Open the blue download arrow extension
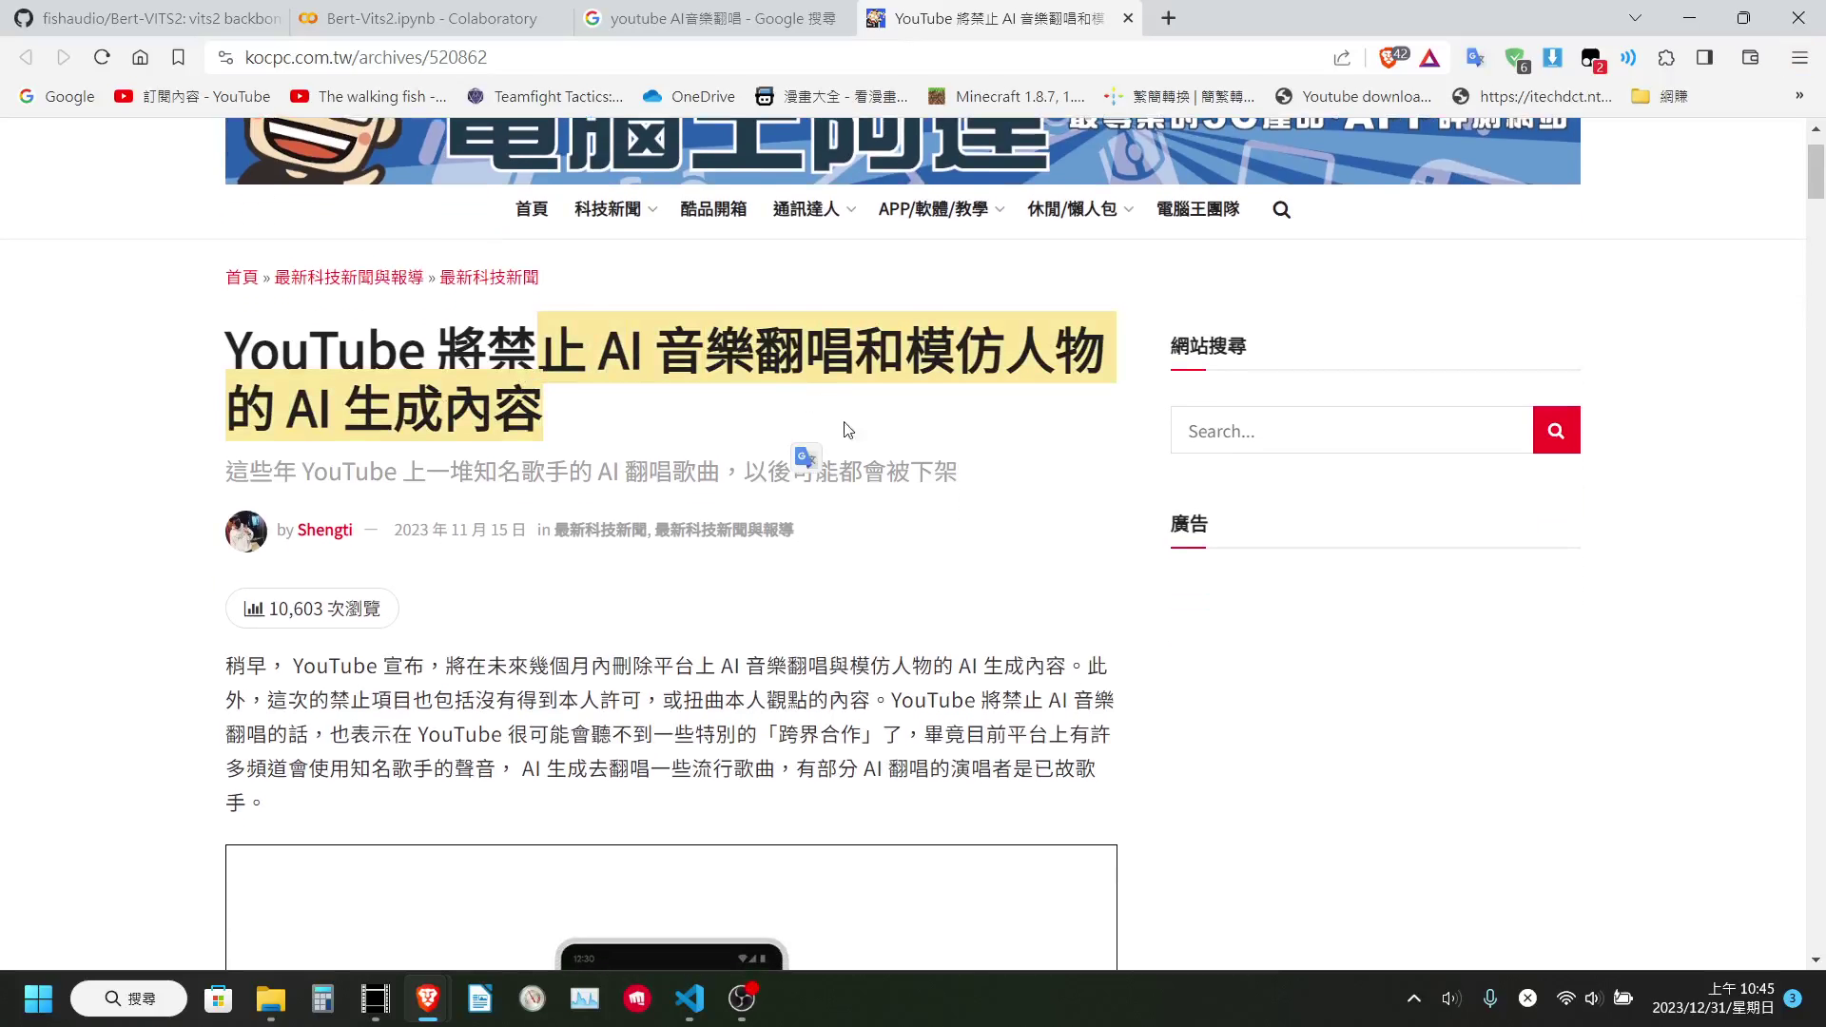This screenshot has width=1826, height=1027. pyautogui.click(x=1552, y=58)
